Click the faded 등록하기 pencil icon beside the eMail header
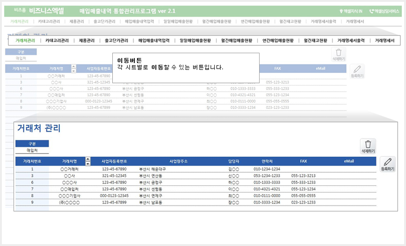Screen dimensions: 406x246 point(357,71)
